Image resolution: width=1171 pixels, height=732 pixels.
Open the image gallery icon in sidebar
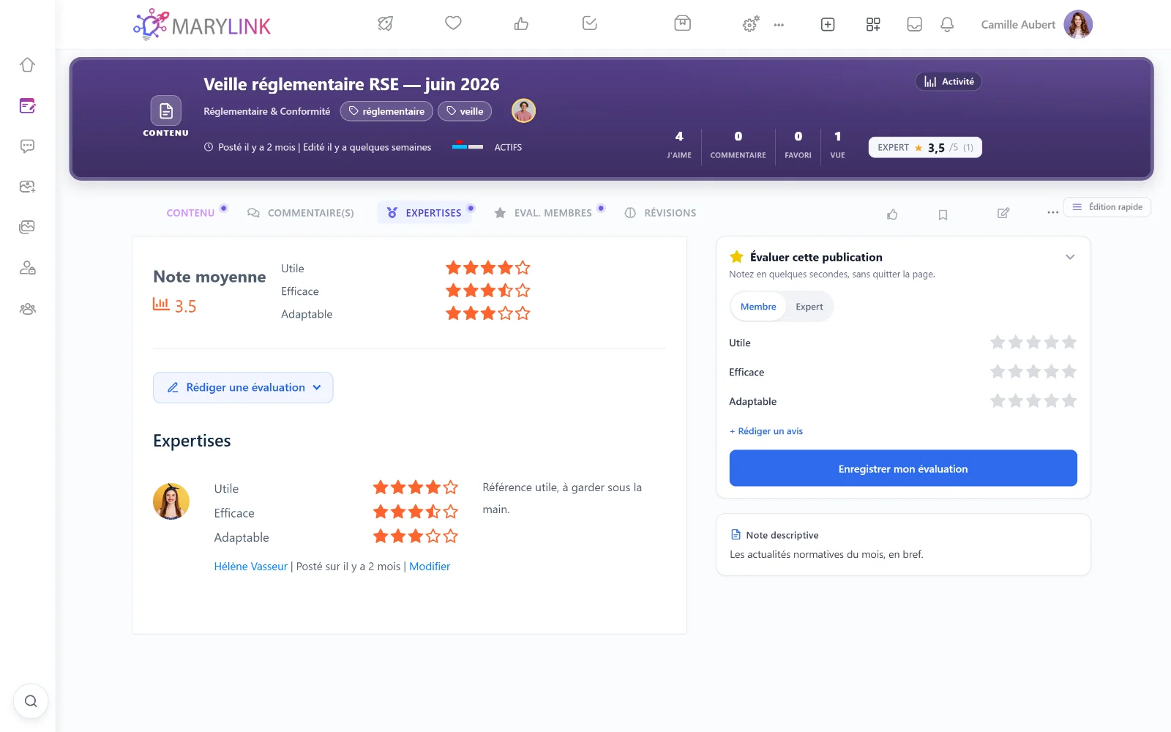[x=27, y=227]
